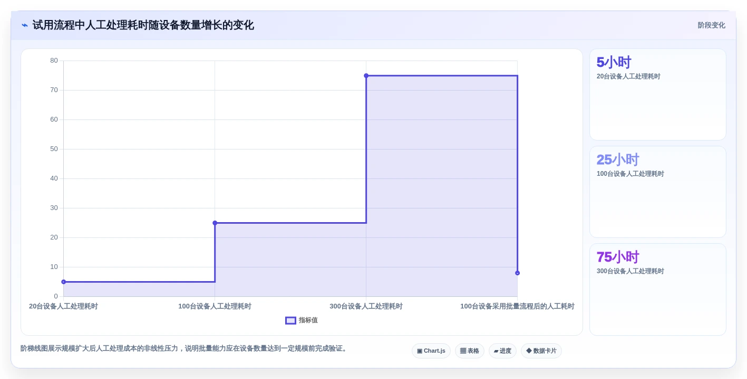Select the 表格 tag button
The image size is (747, 379).
pos(469,351)
